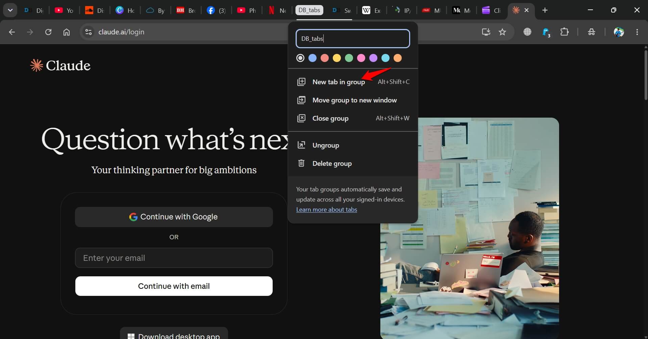Switch to the 'IP' tab
648x339 pixels.
(x=402, y=10)
